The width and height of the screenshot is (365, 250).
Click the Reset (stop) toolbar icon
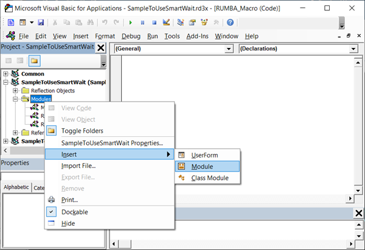[153, 23]
